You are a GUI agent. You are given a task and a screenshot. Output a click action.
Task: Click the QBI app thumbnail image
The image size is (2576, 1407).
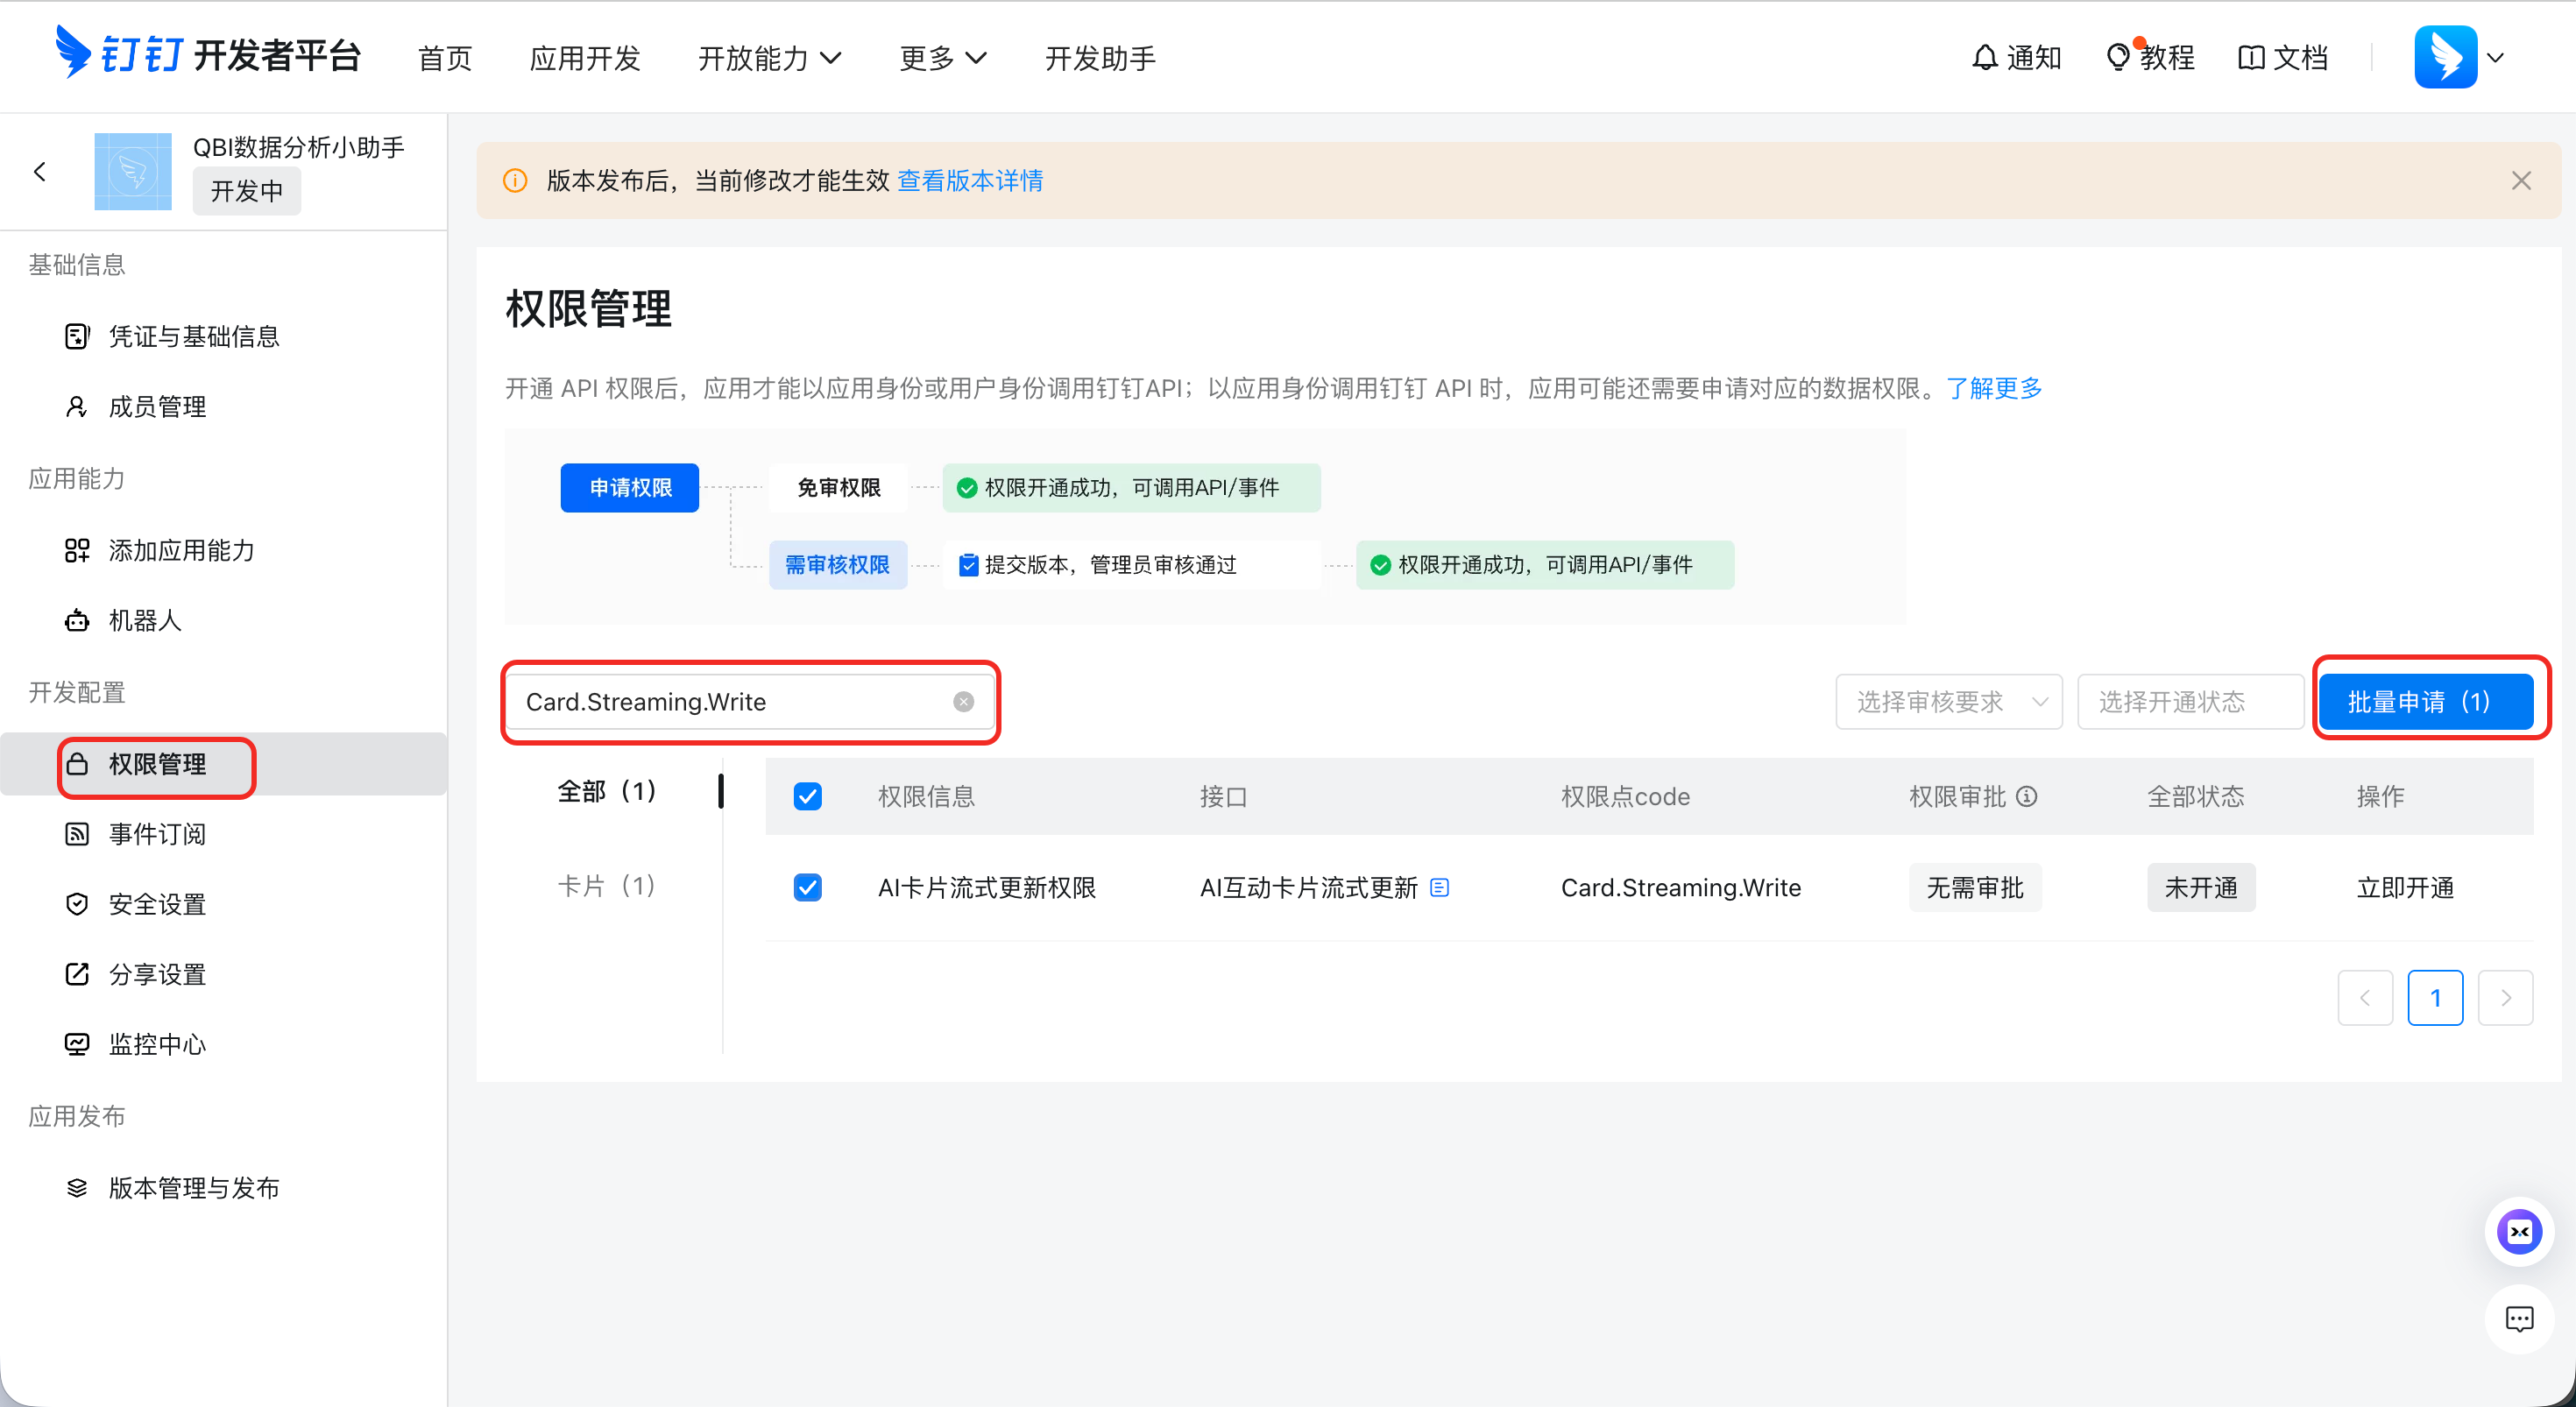[133, 172]
